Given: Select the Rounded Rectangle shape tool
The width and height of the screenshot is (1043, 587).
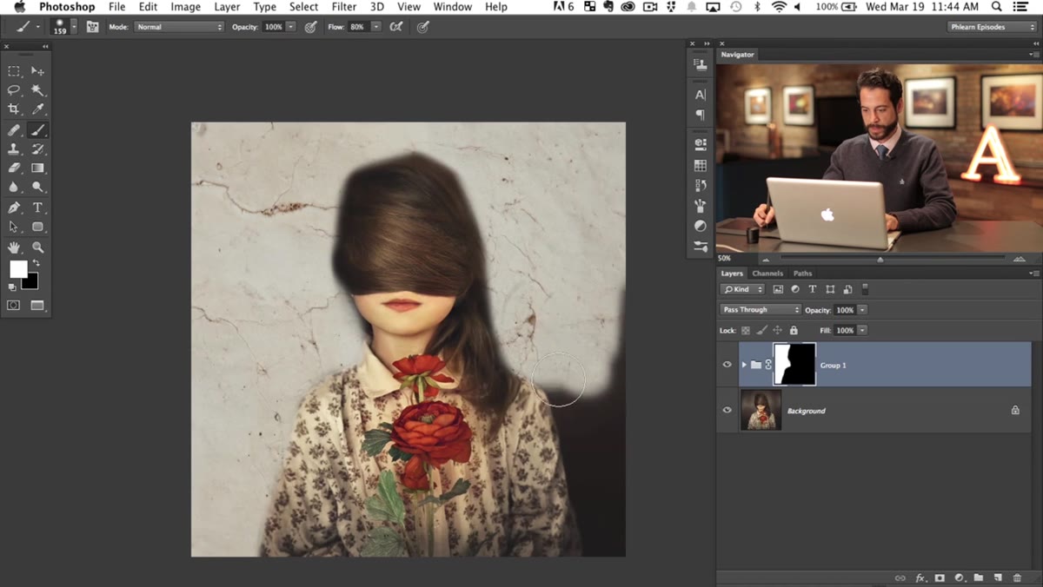Looking at the screenshot, I should [37, 228].
